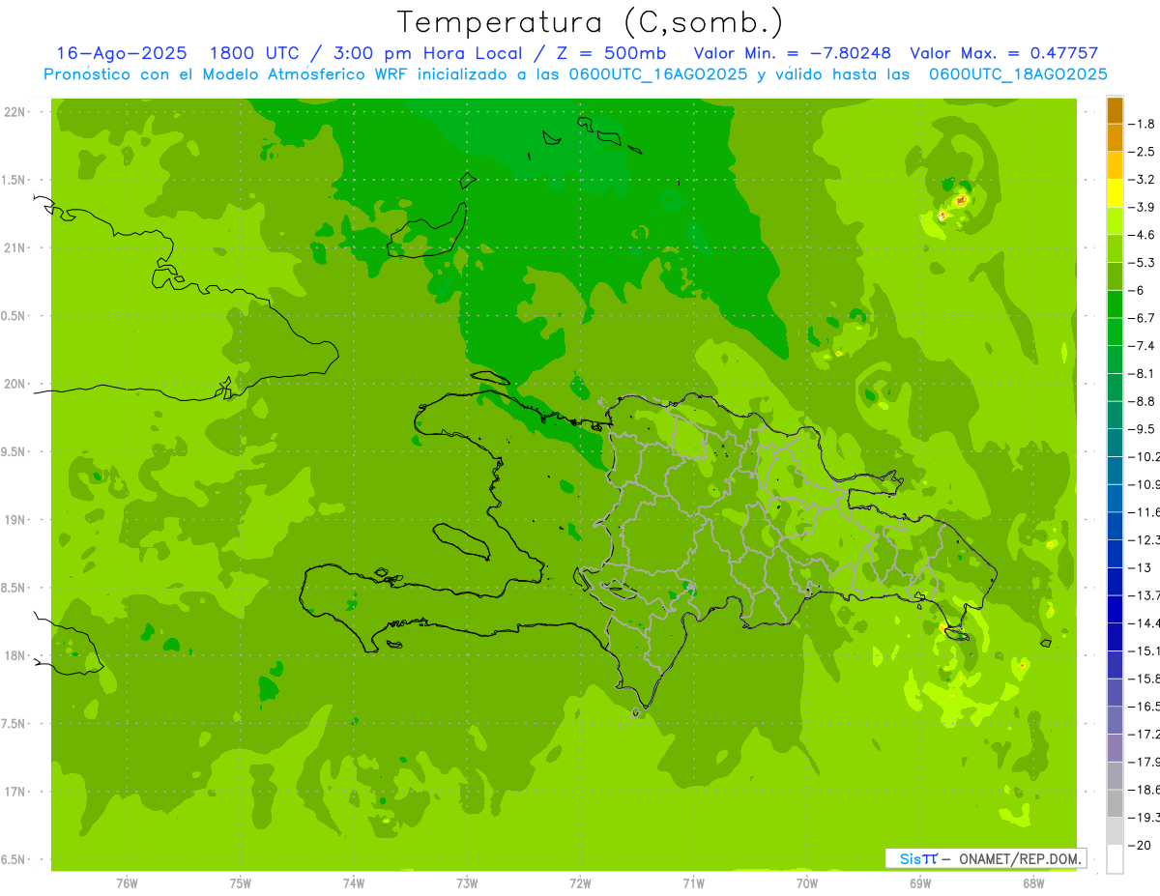1160x896 pixels.
Task: Click the '73W' longitude axis label
Action: pos(467,883)
